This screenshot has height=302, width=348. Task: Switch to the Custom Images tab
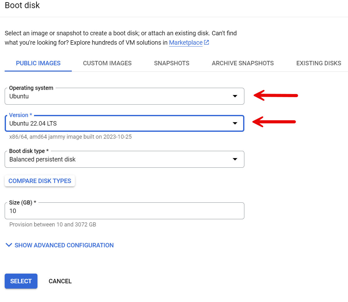[x=107, y=63]
